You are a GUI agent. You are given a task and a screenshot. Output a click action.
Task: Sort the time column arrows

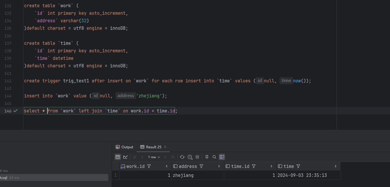(336, 166)
